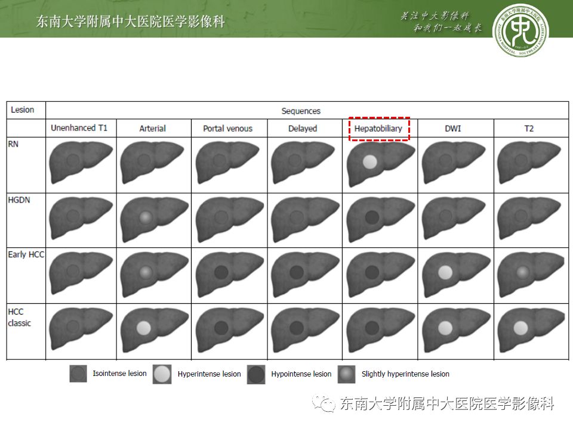Select the RN DWI liver image

tap(454, 163)
